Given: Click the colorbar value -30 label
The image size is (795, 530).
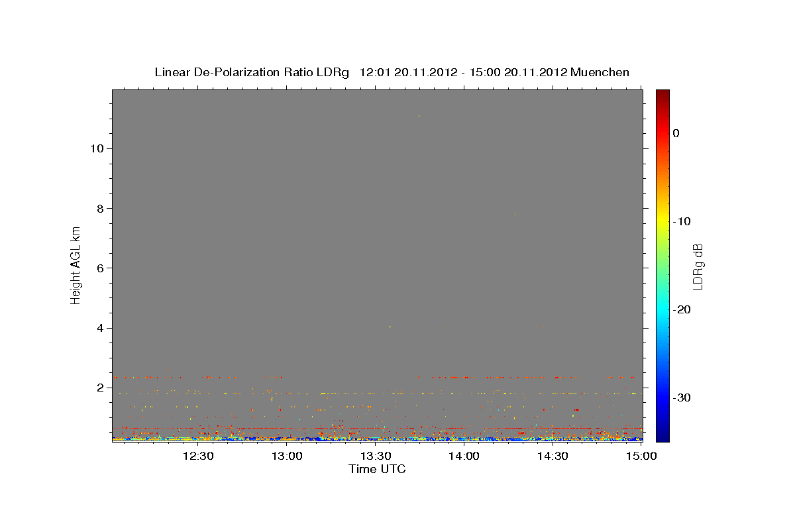Looking at the screenshot, I should (682, 397).
